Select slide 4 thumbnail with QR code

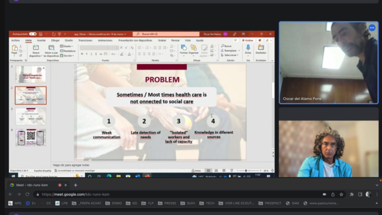(31, 138)
